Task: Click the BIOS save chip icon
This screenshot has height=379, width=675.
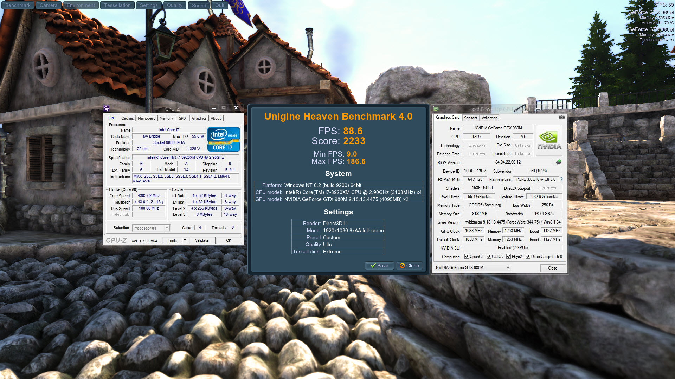Action: click(x=559, y=162)
